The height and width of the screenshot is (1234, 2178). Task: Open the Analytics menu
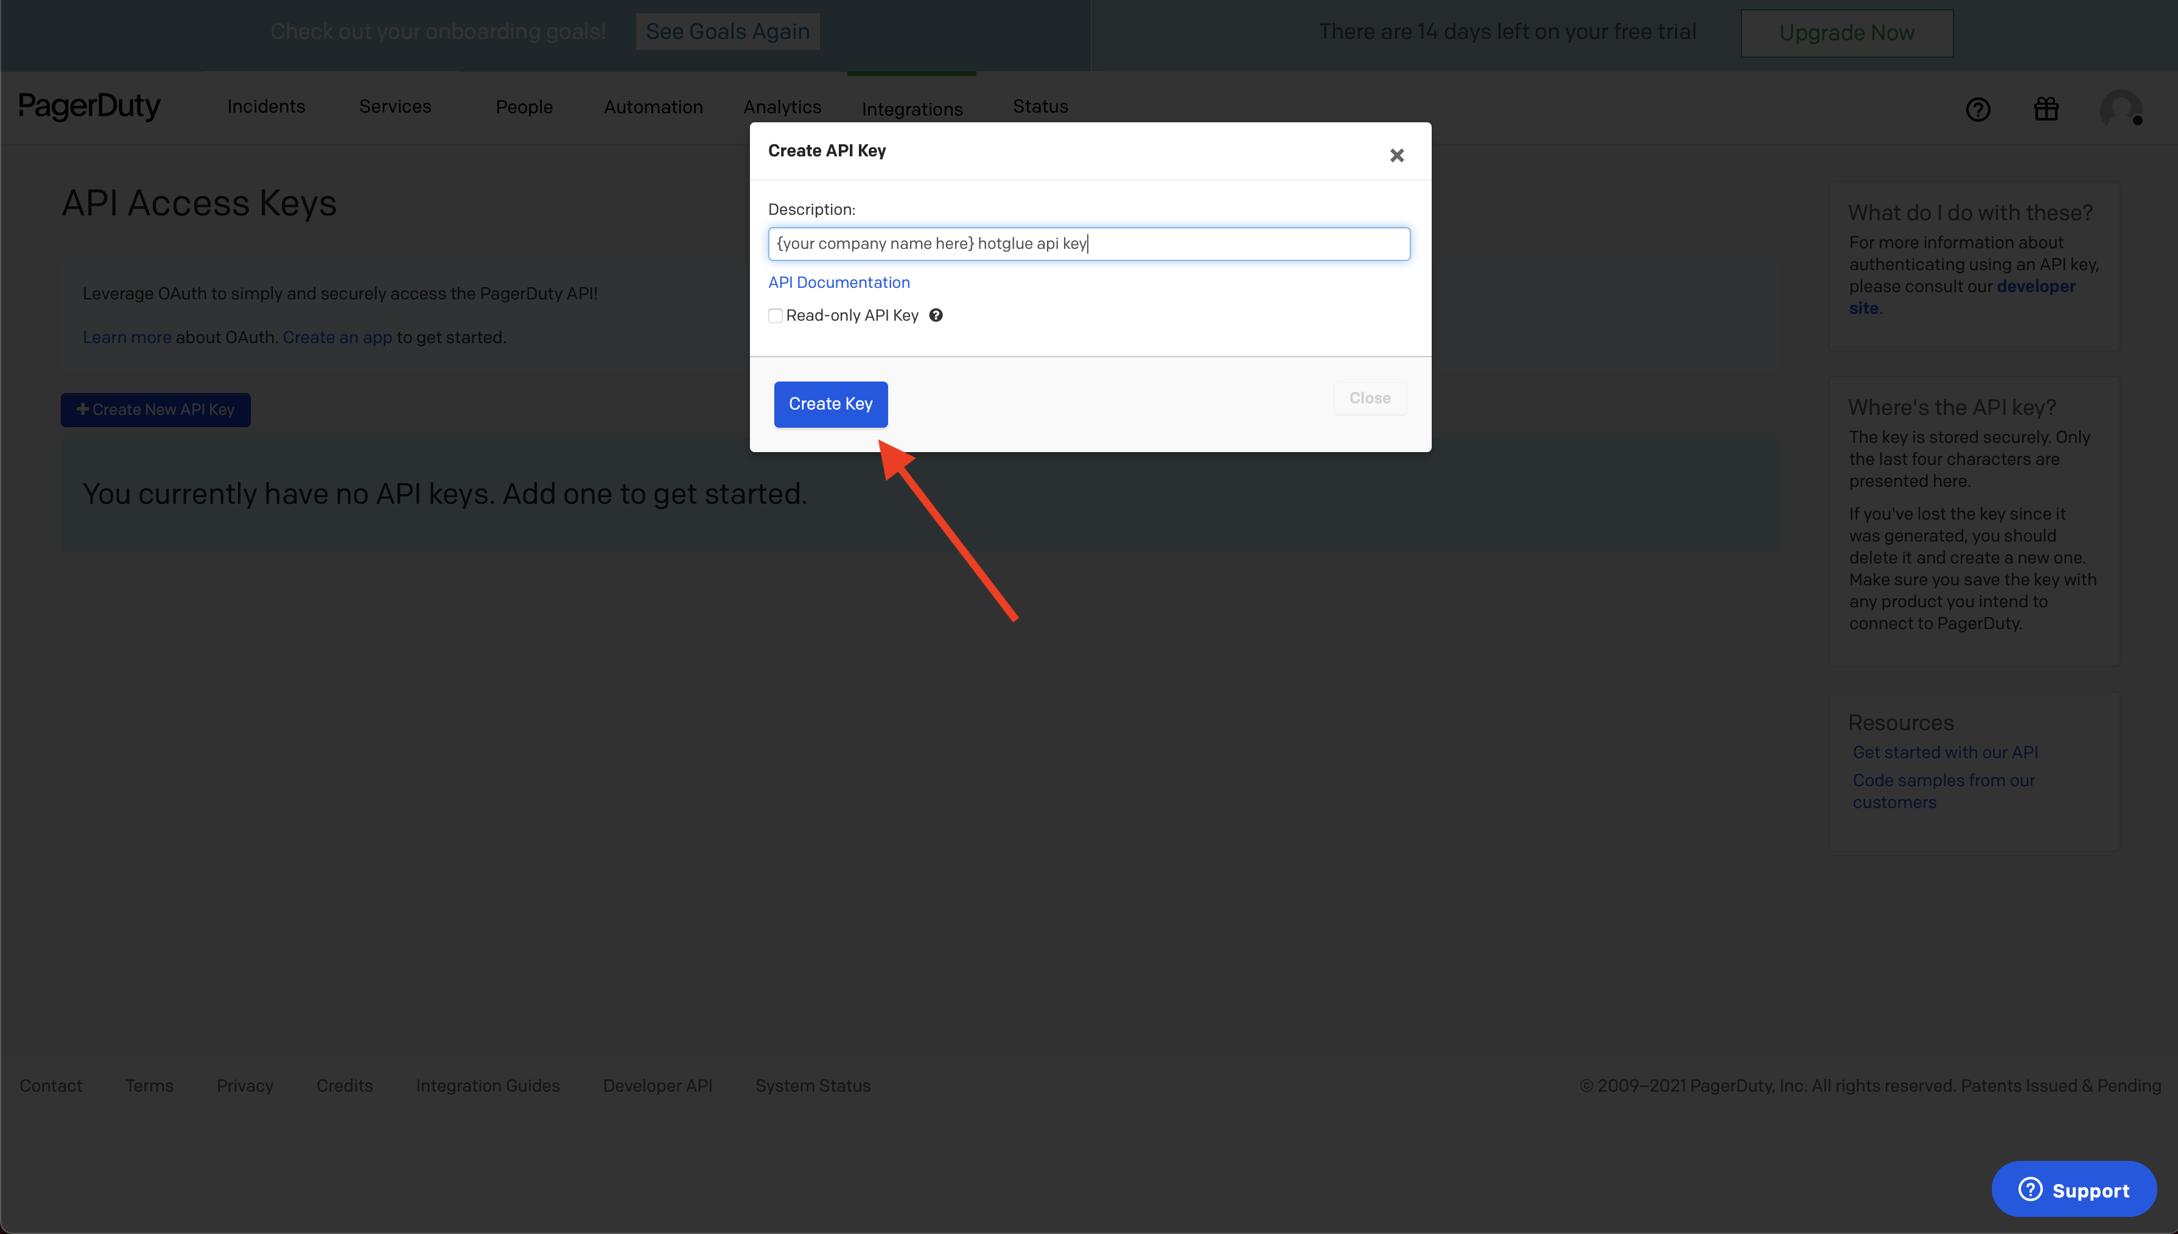[782, 108]
